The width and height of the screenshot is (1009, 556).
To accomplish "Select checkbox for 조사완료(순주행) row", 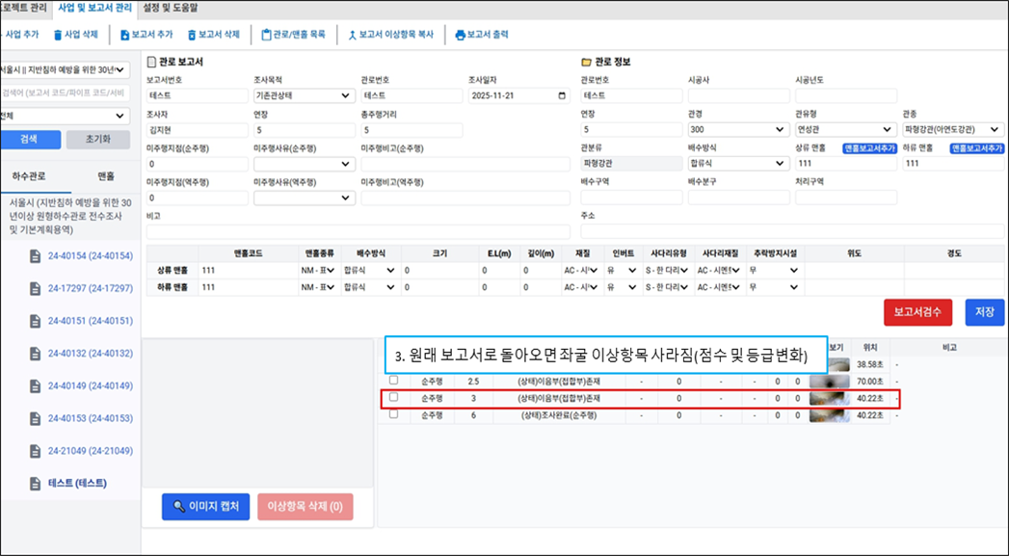I will [393, 414].
